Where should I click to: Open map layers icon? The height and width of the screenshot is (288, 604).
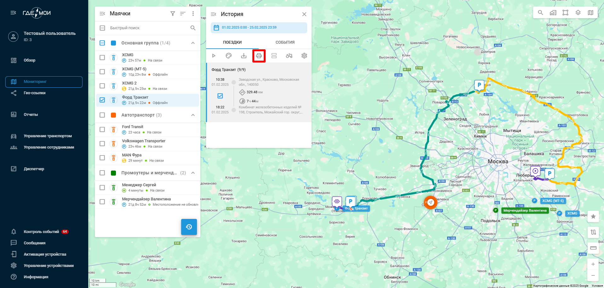578,13
